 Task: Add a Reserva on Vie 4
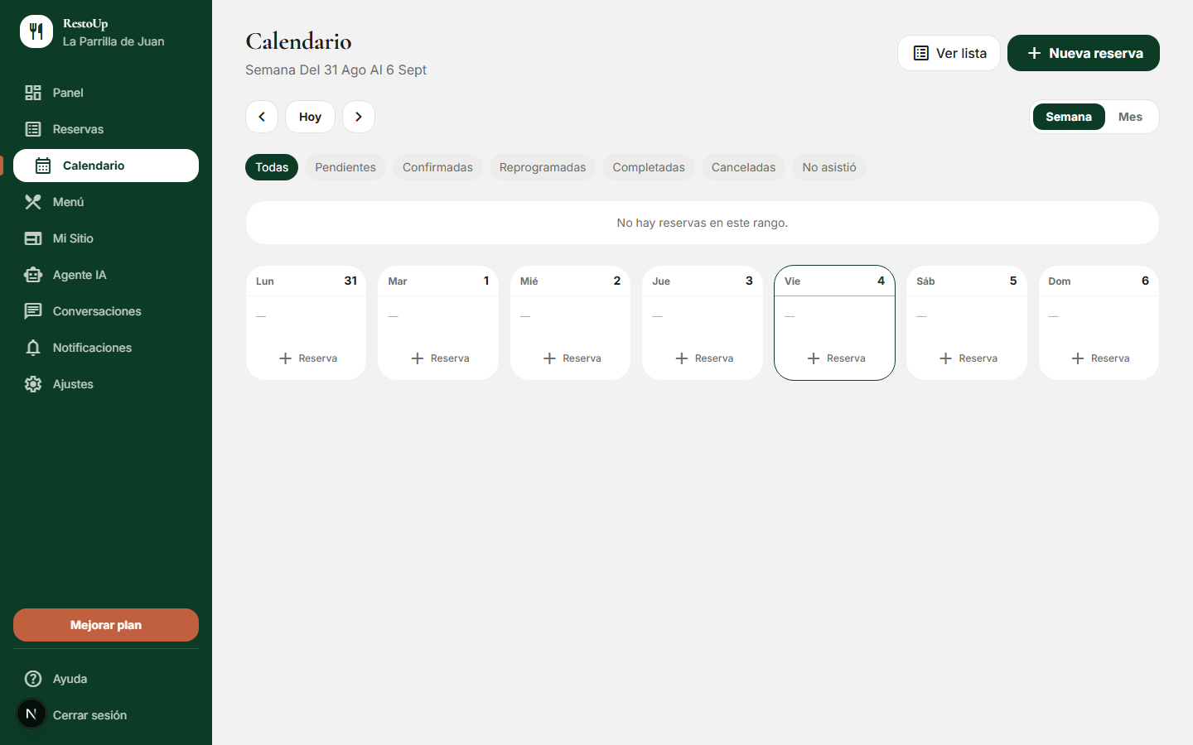[836, 358]
